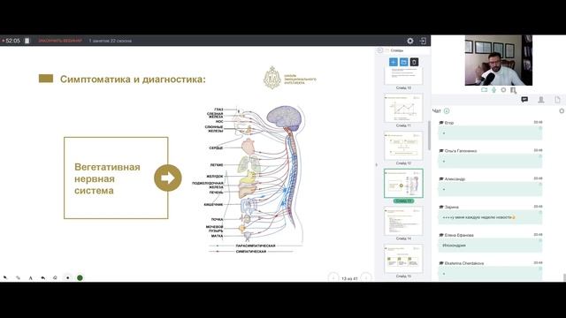
Task: Click Ekaterina Cherdakova's chat name
Action: tap(463, 263)
